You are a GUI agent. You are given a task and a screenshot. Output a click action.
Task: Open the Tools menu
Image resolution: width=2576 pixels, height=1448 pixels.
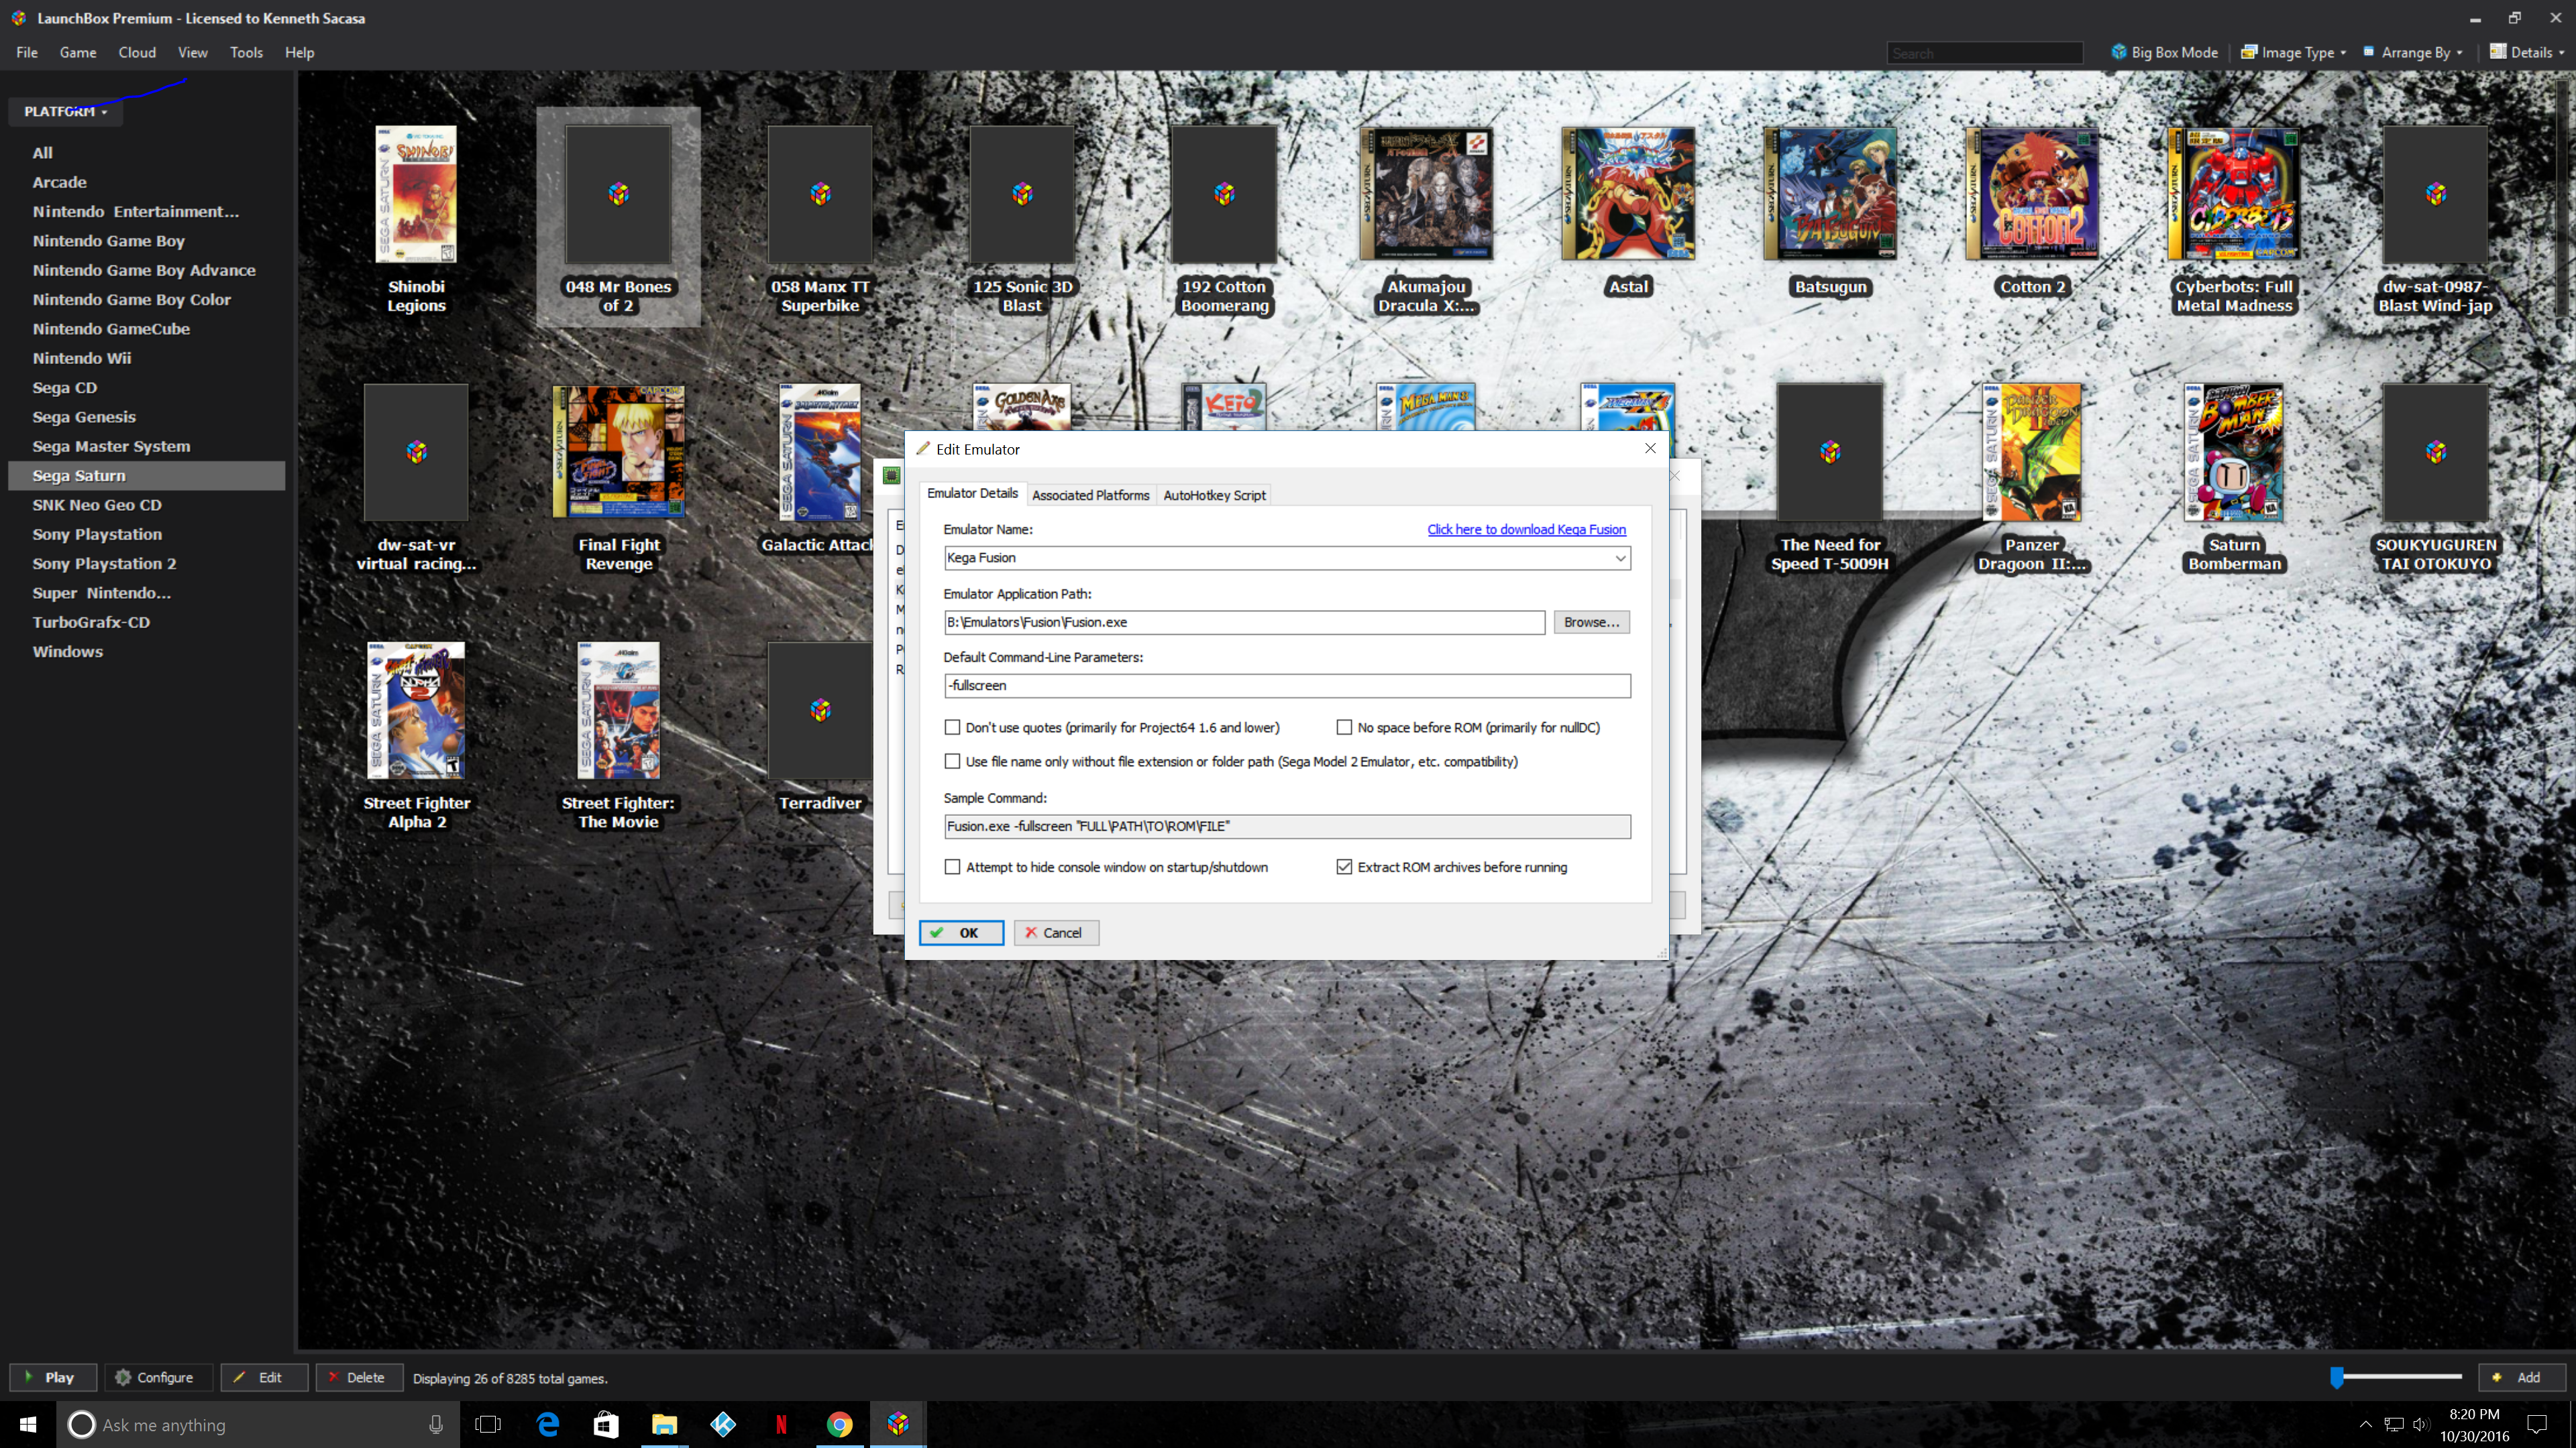pyautogui.click(x=246, y=52)
